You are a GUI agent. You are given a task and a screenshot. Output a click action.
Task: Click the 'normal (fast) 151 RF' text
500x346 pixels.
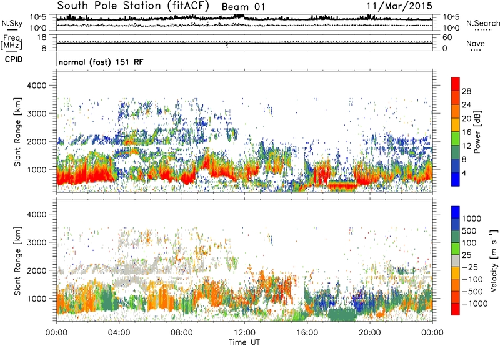101,62
